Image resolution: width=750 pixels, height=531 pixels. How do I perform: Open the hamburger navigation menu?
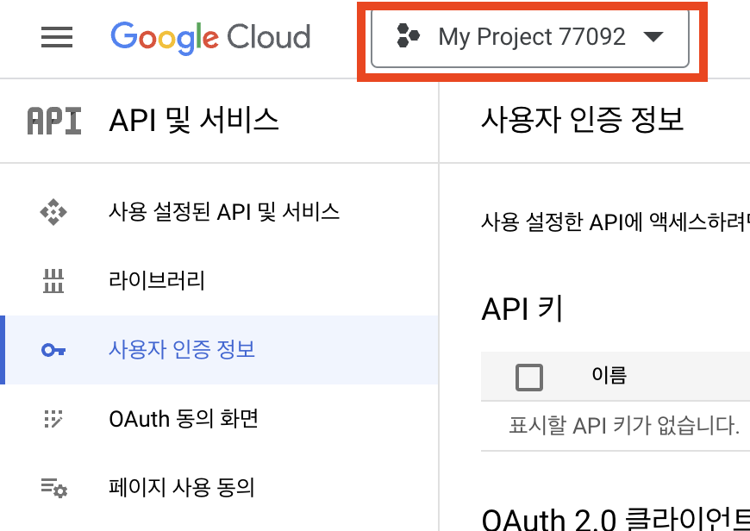[x=57, y=37]
